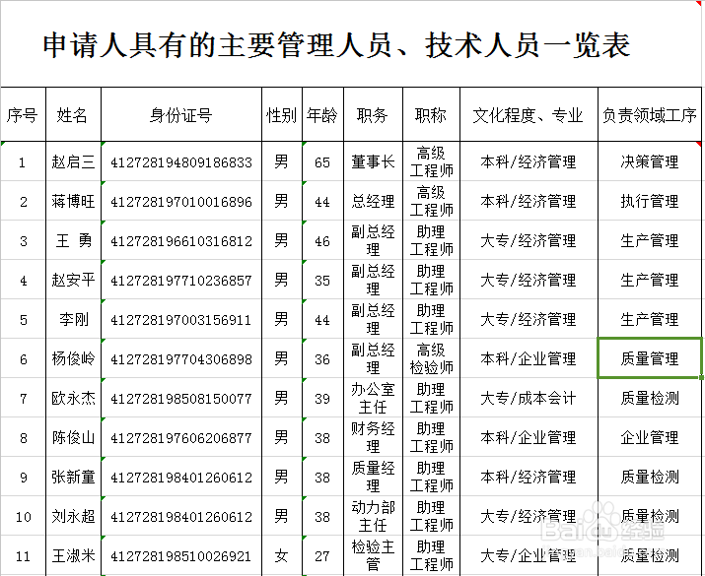Select the name cell 王淑米

73,555
